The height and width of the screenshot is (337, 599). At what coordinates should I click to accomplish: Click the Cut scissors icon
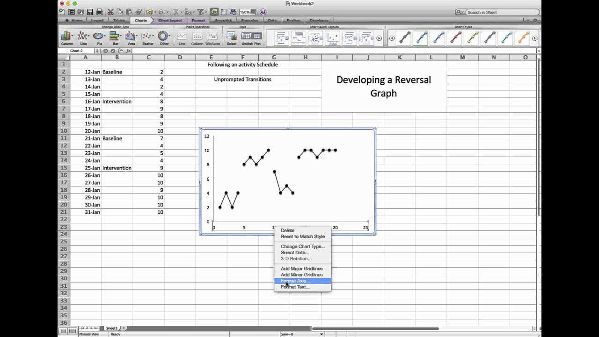110,12
